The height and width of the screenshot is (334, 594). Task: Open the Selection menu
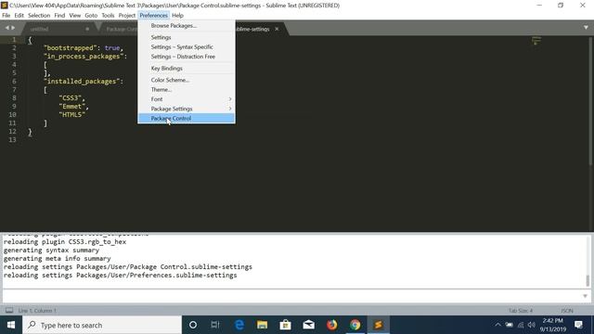coord(39,16)
